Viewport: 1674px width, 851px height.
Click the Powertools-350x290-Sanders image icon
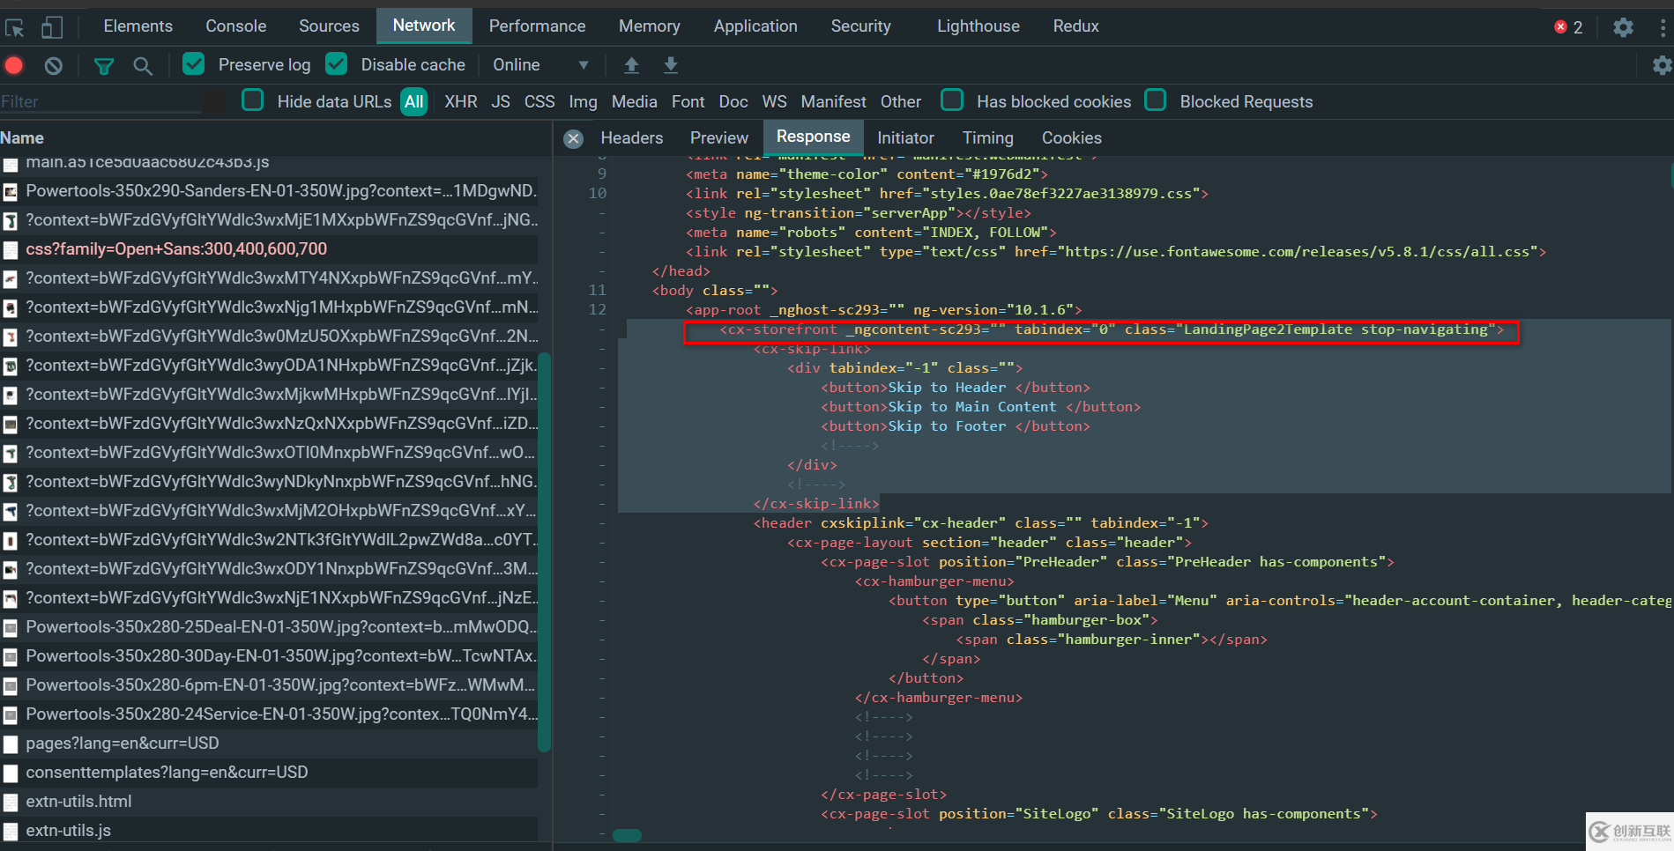coord(11,192)
